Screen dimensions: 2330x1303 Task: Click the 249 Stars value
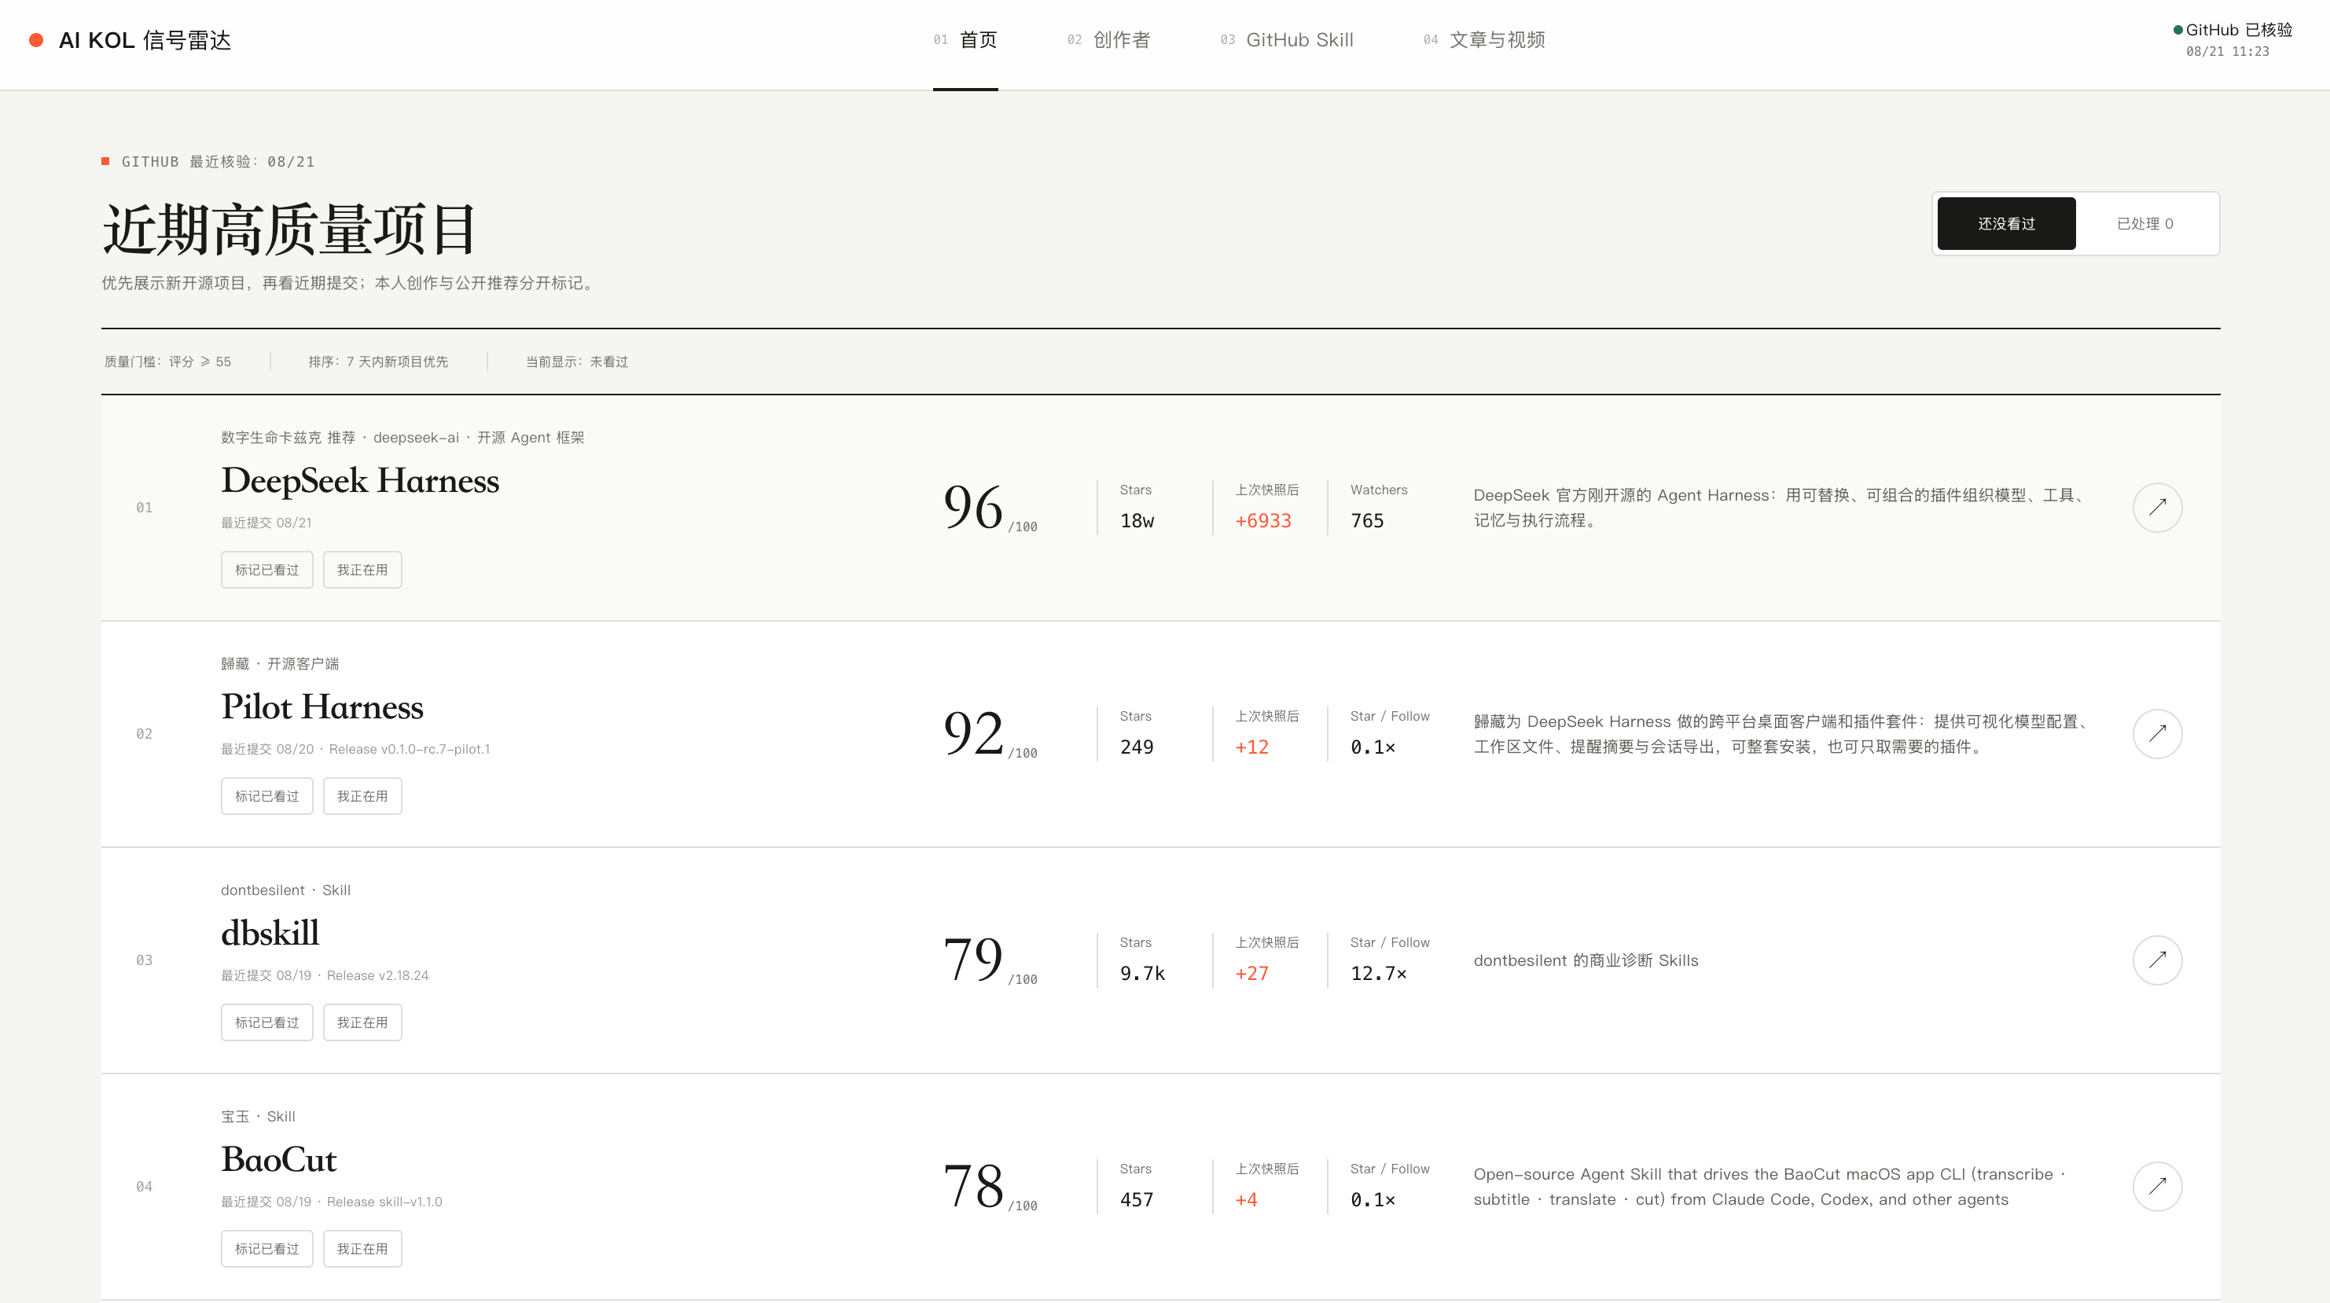[x=1137, y=747]
